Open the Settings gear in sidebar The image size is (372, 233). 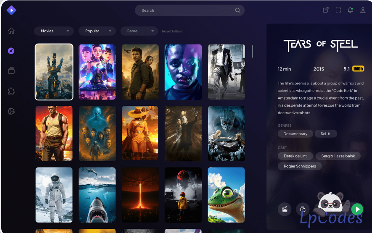[x=11, y=111]
